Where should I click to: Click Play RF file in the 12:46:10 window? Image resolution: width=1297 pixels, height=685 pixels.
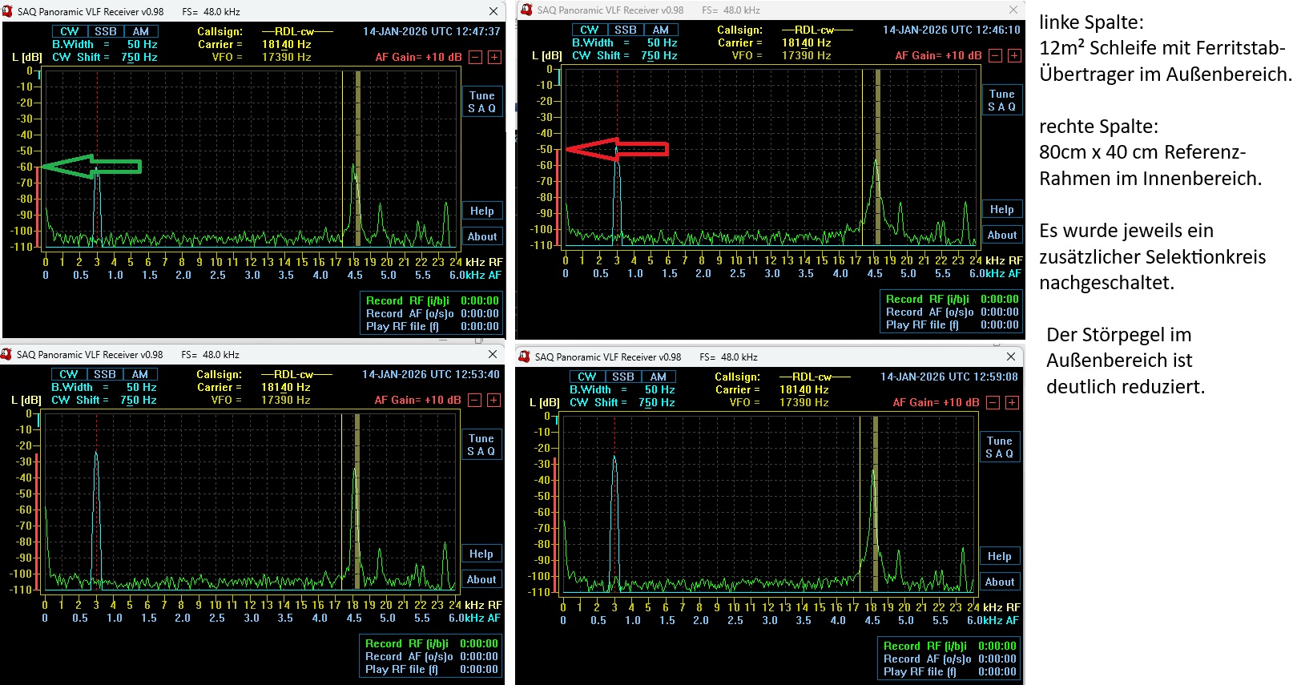(x=921, y=324)
